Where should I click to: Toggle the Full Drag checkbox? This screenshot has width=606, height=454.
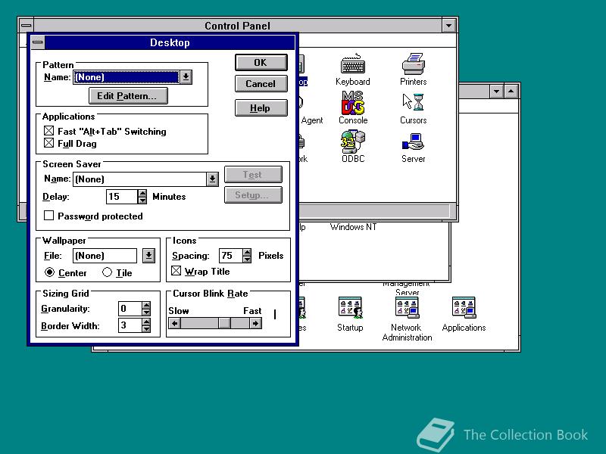click(48, 143)
